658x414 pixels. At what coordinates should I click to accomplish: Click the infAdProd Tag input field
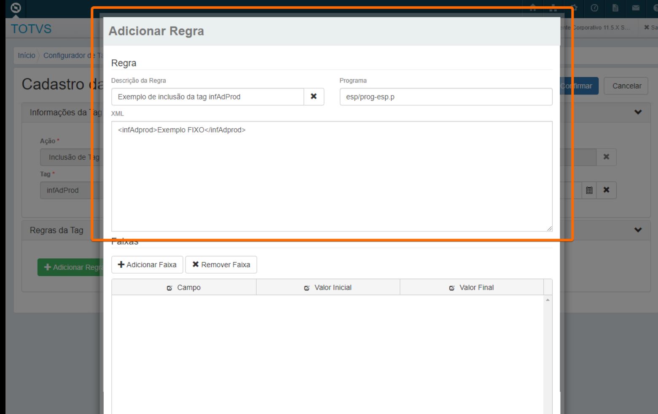(72, 190)
